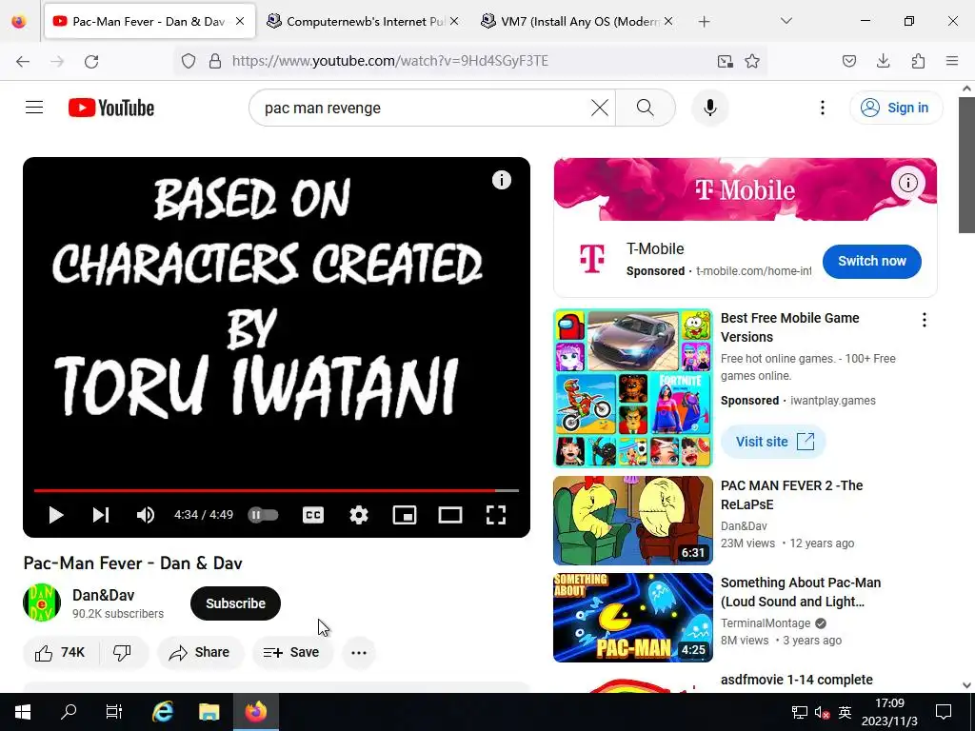Visit site for mobile games ad

coord(773,442)
